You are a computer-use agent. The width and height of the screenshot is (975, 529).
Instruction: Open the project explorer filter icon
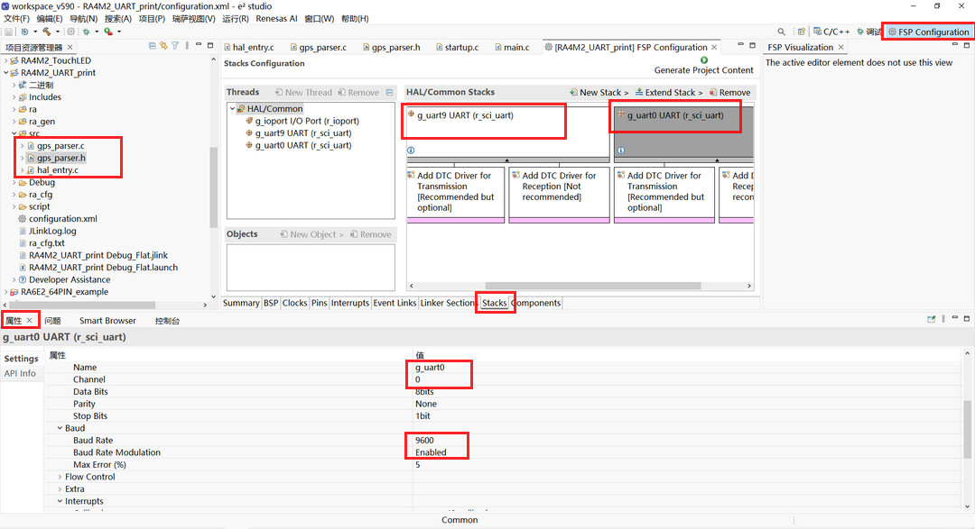pos(175,45)
